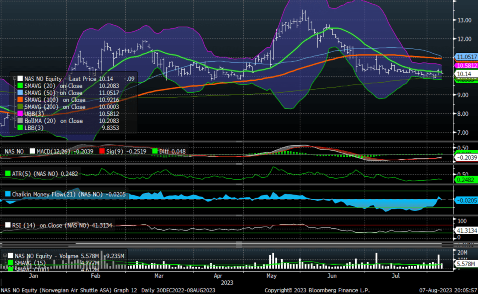
Task: Click the 2023 year label under the date axis
Action: click(x=227, y=283)
